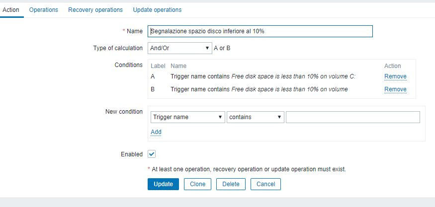The height and width of the screenshot is (207, 435).
Task: Click the Enabled field label
Action: (132, 154)
